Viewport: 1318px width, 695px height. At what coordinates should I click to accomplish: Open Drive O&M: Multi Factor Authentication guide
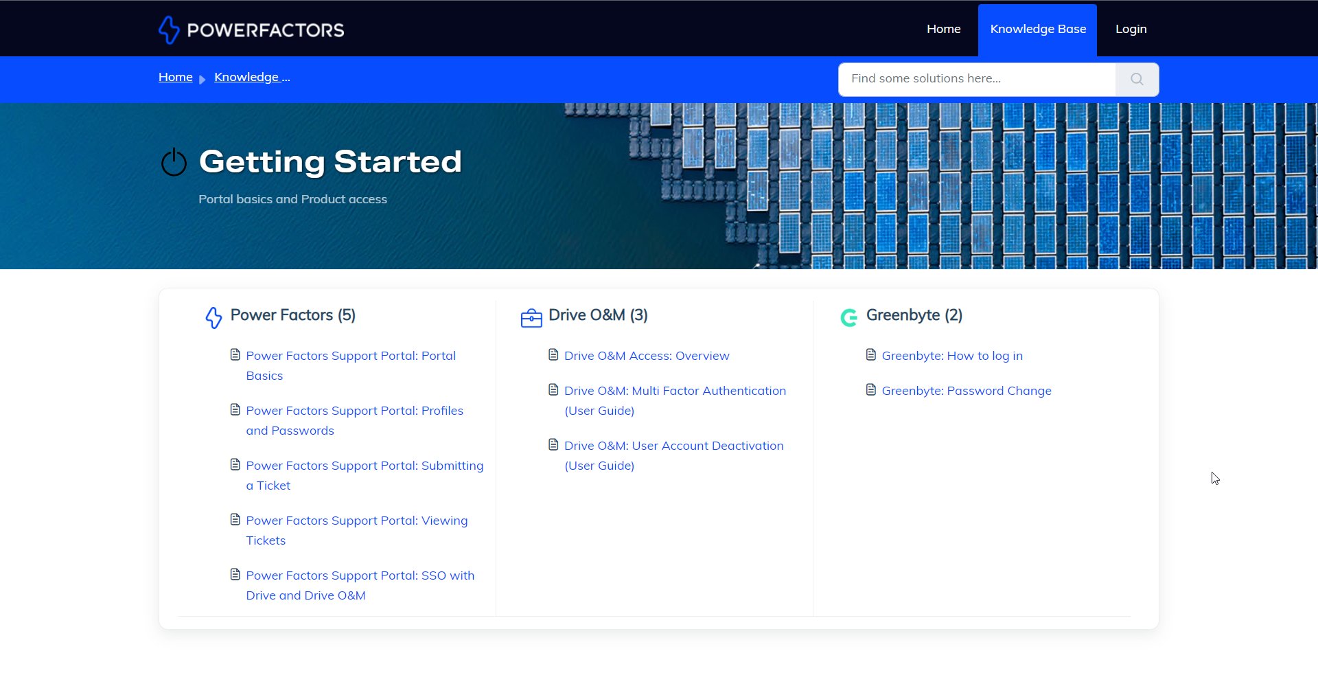tap(675, 400)
